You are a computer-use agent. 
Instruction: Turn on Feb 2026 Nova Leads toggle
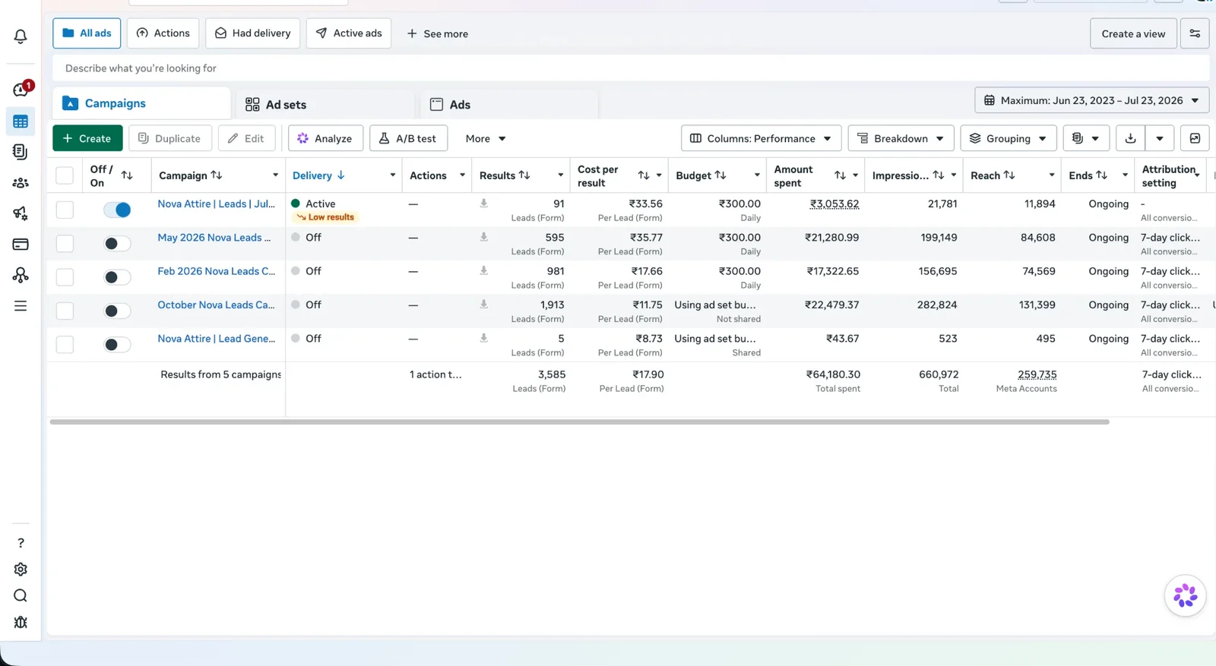point(117,277)
